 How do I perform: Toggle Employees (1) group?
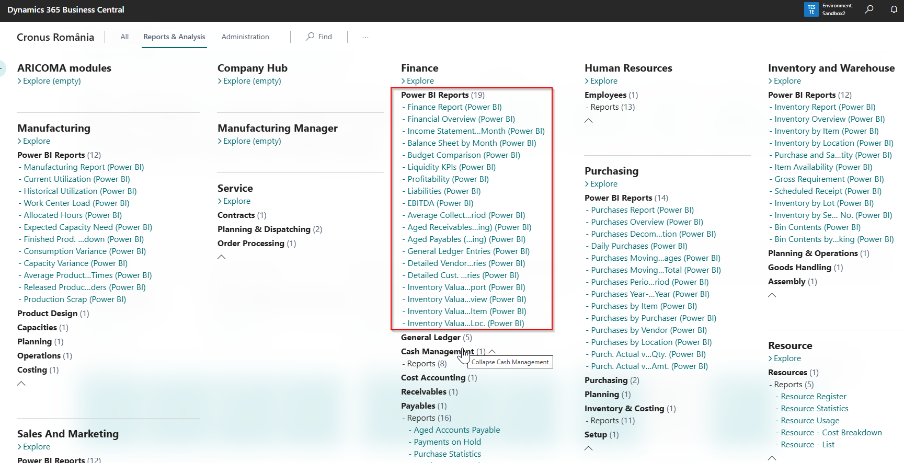(x=611, y=95)
